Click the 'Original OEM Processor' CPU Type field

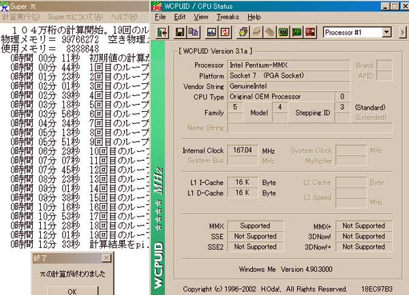pyautogui.click(x=280, y=97)
